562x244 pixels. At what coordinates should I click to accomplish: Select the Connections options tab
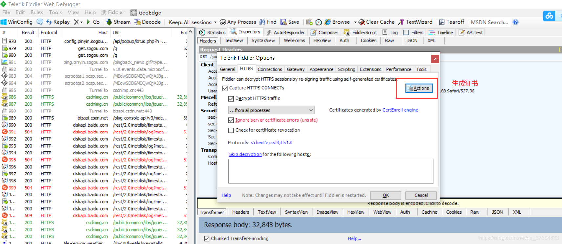click(x=270, y=69)
